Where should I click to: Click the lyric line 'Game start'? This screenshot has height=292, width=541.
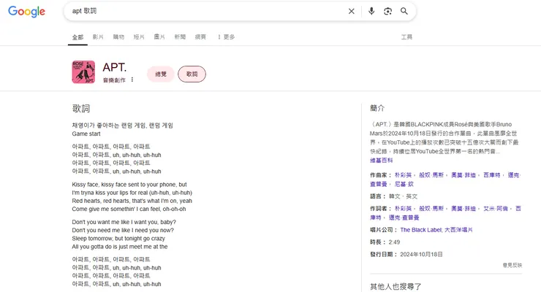(86, 134)
